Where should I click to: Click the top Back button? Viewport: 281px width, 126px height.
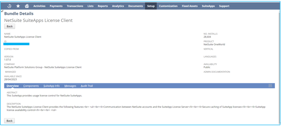[x=10, y=26]
